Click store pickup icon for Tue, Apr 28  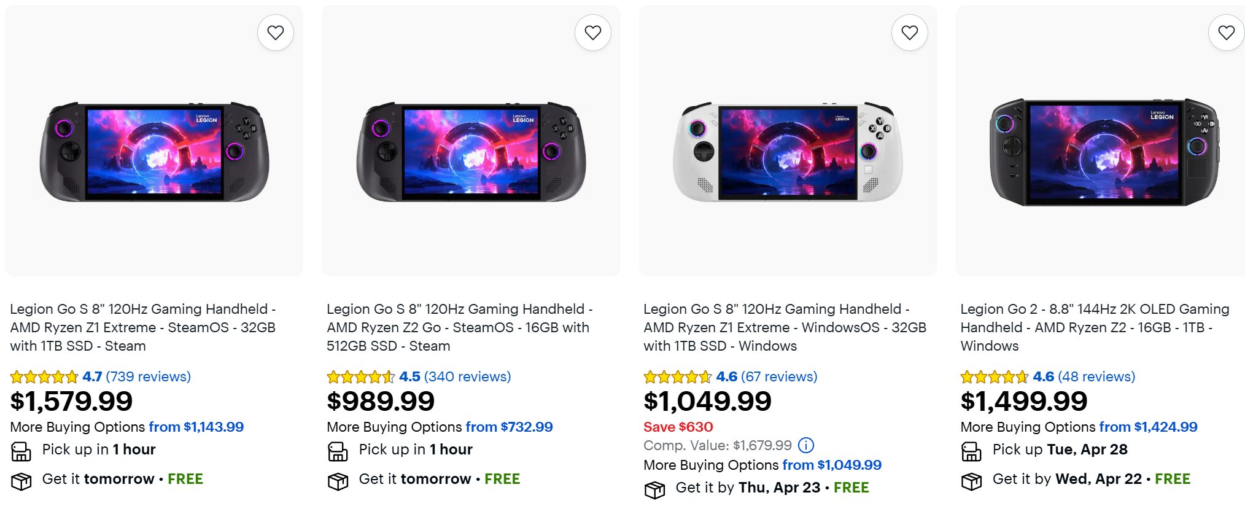tap(971, 451)
